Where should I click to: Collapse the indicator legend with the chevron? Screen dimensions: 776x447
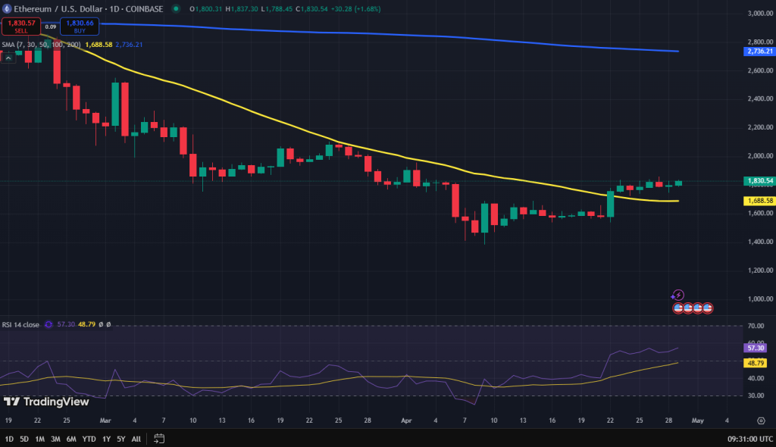(x=8, y=58)
